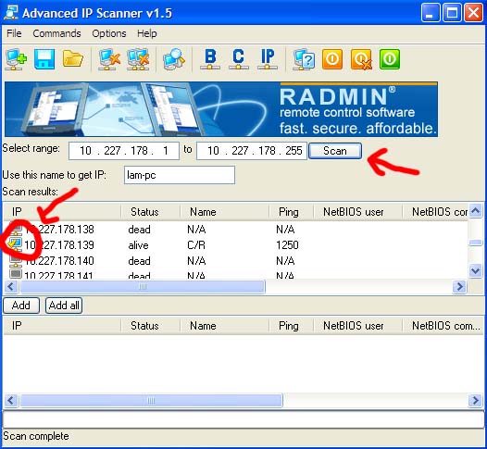The height and width of the screenshot is (449, 487).
Task: Open the Help menu
Action: (x=147, y=33)
